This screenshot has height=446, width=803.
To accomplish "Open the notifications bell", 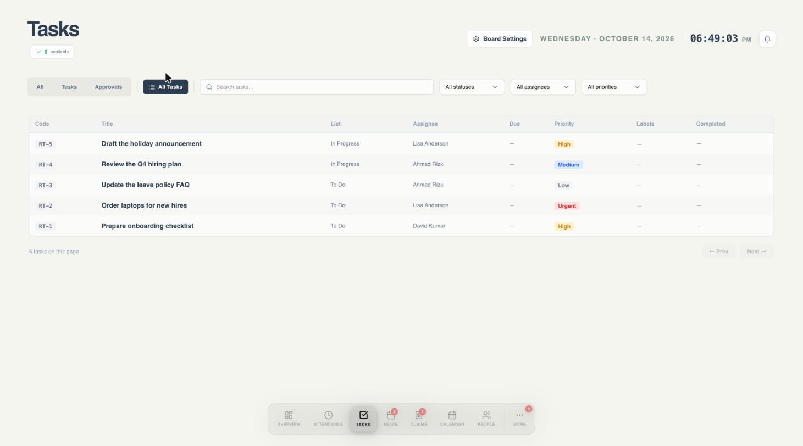I will (x=767, y=39).
